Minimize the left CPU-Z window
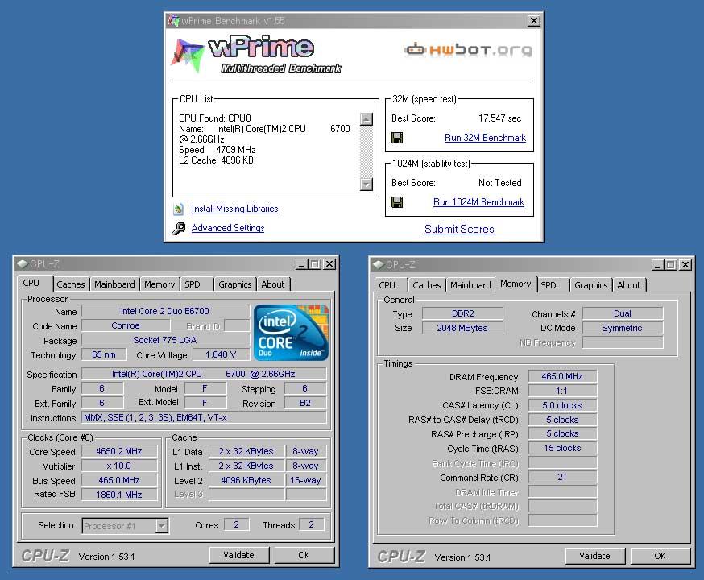704x580 pixels. click(x=301, y=264)
